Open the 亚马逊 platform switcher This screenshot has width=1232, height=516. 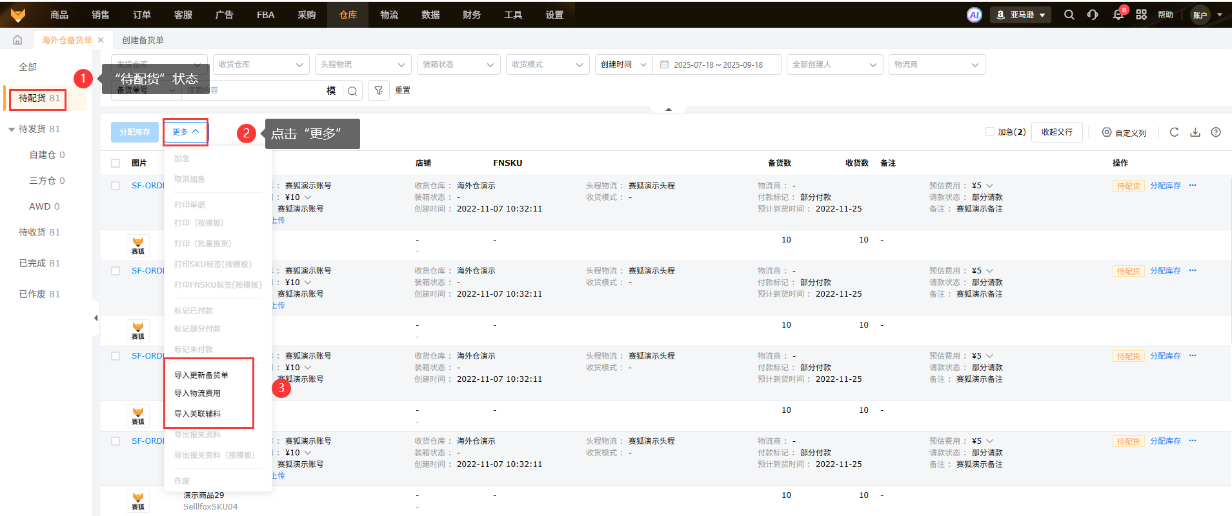[1021, 15]
